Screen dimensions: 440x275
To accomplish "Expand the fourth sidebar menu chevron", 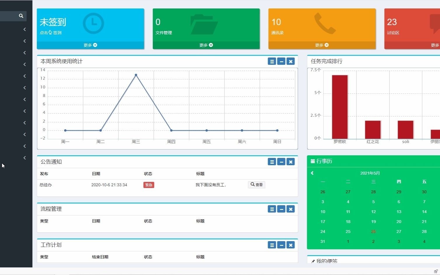I will (25, 64).
